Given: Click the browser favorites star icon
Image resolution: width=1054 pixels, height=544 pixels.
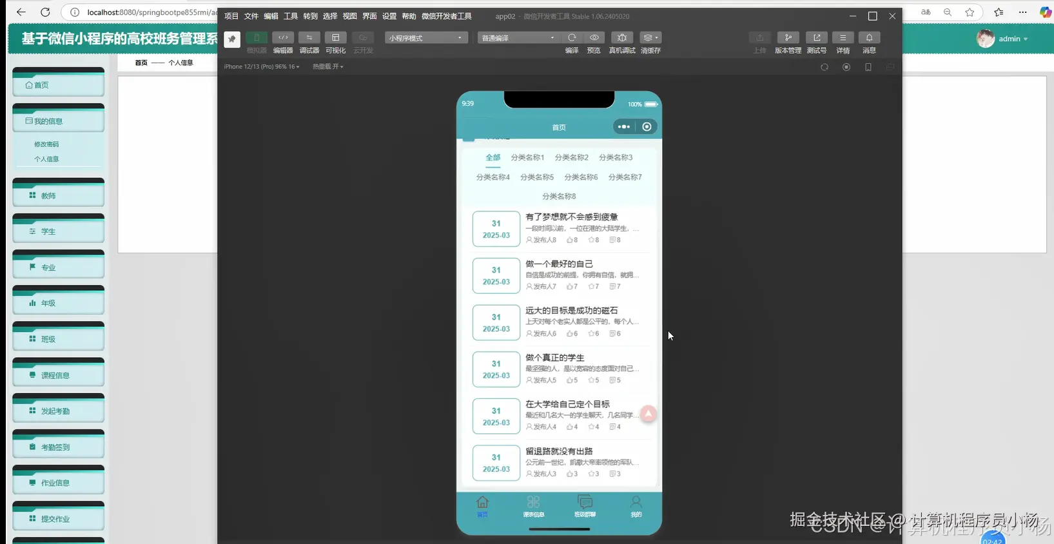Looking at the screenshot, I should pyautogui.click(x=970, y=12).
